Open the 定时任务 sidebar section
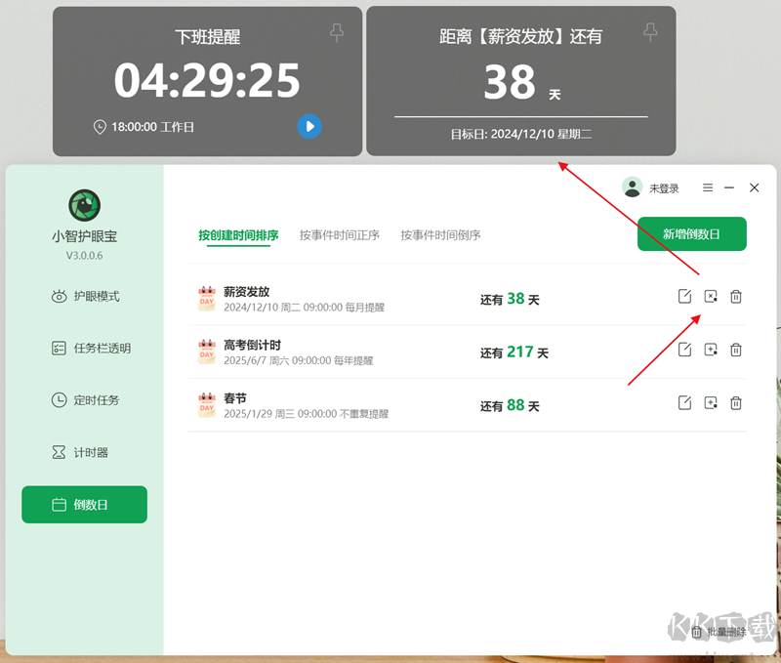The image size is (781, 663). coord(84,400)
